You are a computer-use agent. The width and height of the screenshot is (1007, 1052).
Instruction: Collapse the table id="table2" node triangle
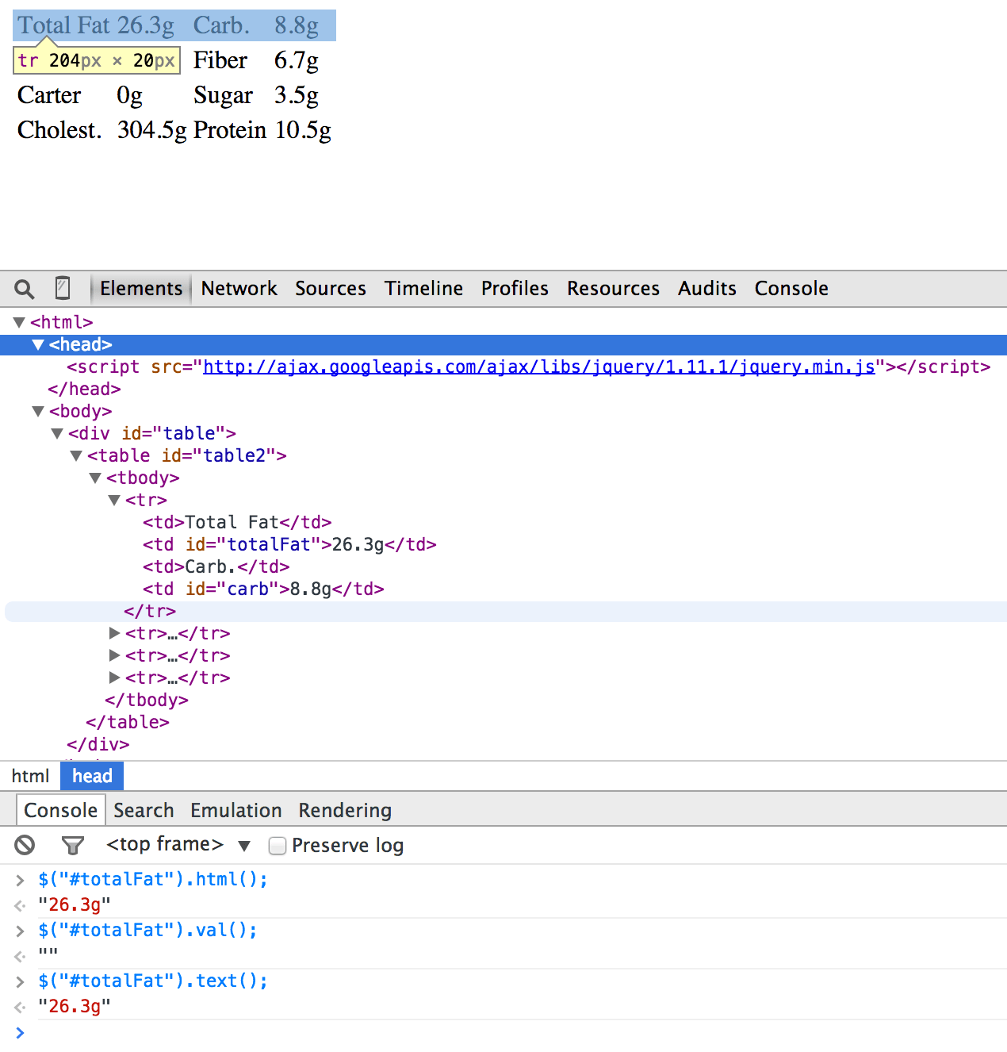76,455
